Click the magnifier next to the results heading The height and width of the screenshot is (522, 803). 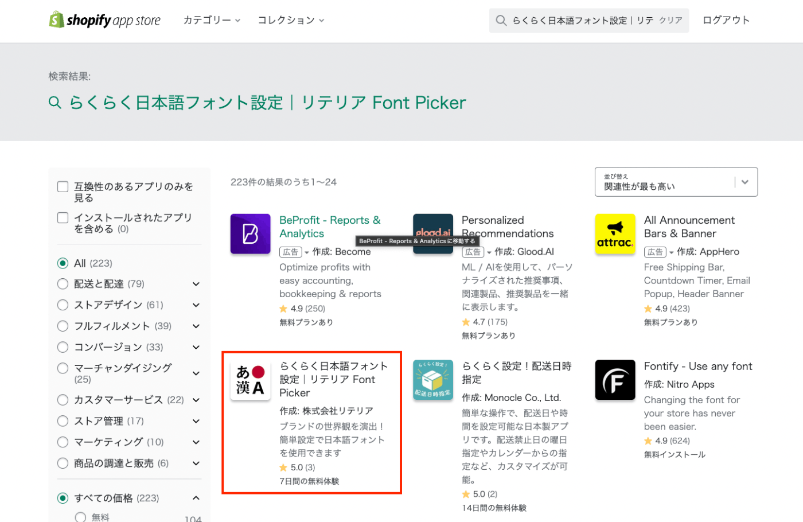(x=55, y=103)
